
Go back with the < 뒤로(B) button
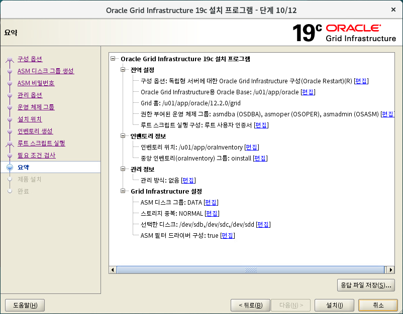[x=250, y=305]
